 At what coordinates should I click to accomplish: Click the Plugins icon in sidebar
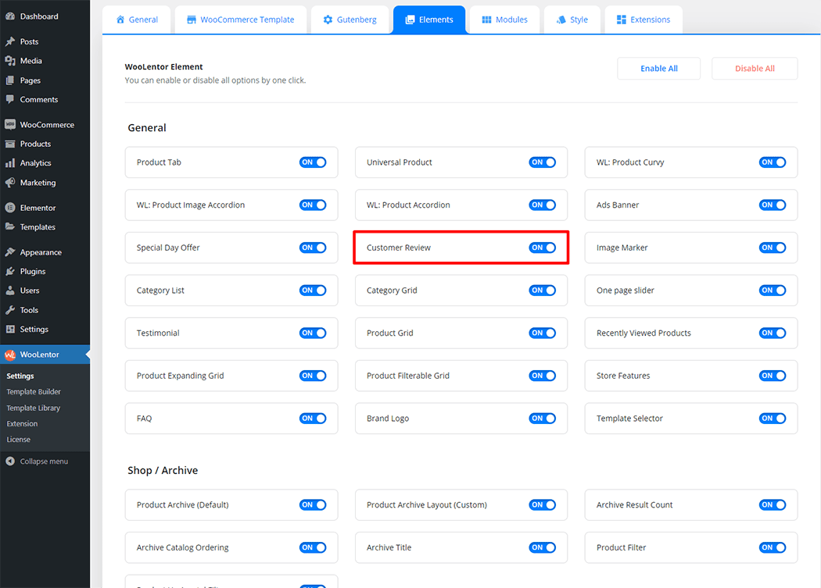point(10,272)
